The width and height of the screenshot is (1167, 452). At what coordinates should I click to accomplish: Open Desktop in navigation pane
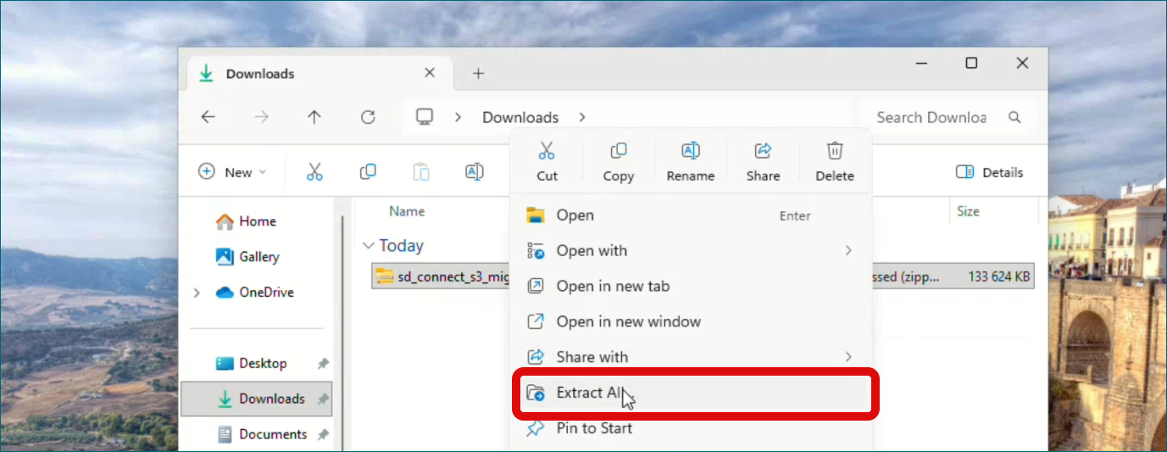tap(256, 363)
